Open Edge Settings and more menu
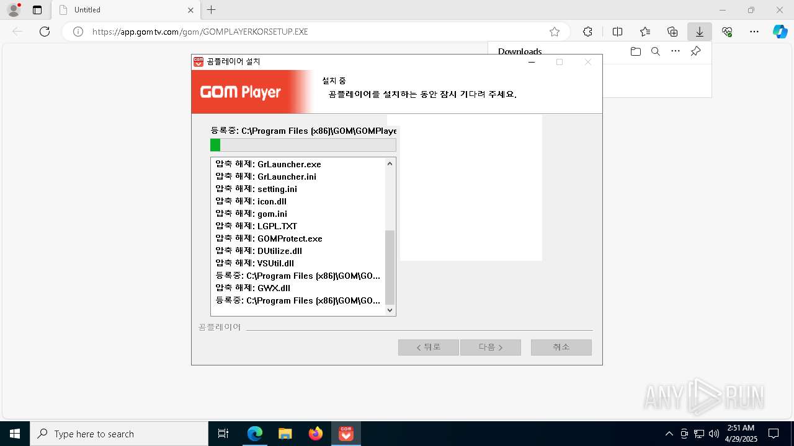 pos(754,32)
